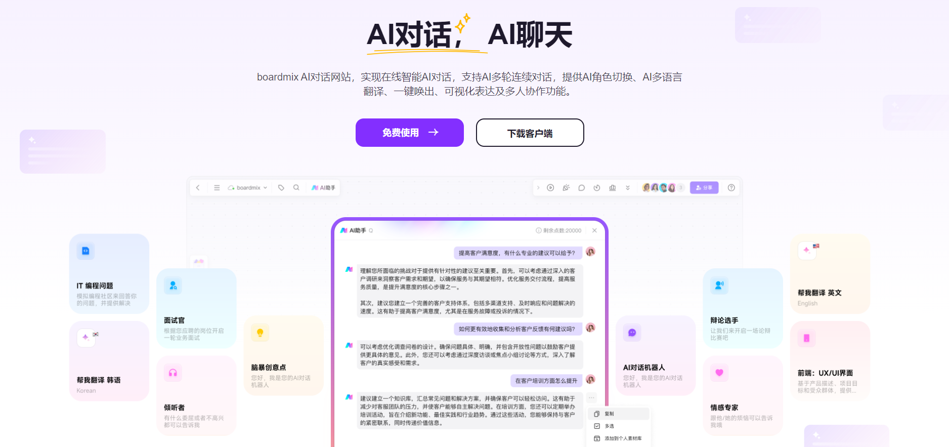949x447 pixels.
Task: Click the 下载客户端 button
Action: point(530,133)
